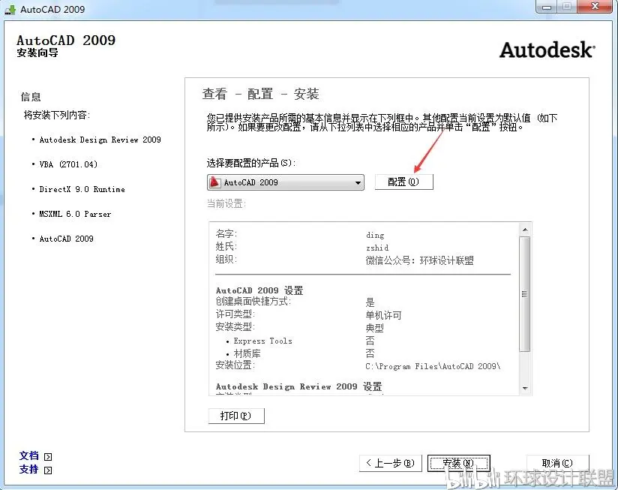
Task: Click the name value "ding"
Action: coord(375,236)
